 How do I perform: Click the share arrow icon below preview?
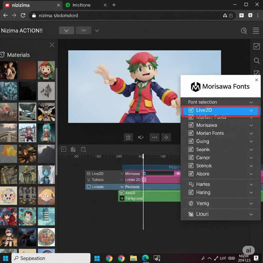pyautogui.click(x=140, y=137)
